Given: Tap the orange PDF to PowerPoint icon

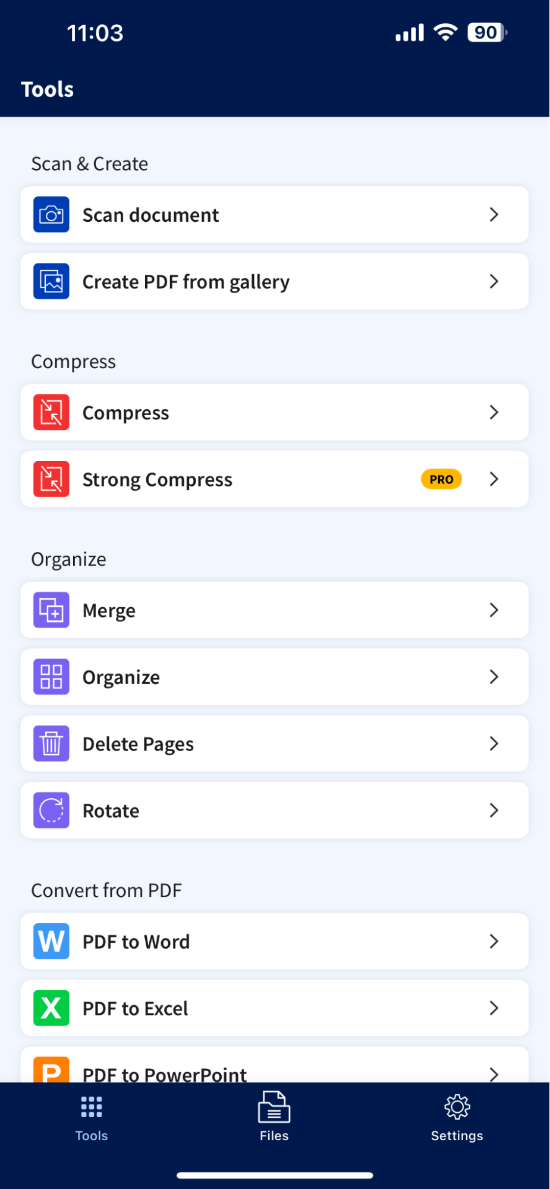Looking at the screenshot, I should [x=51, y=1071].
